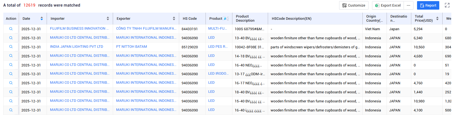This screenshot has height=115, width=456.
Task: Click product description 100S 68795#&M cell
Action: point(249,29)
